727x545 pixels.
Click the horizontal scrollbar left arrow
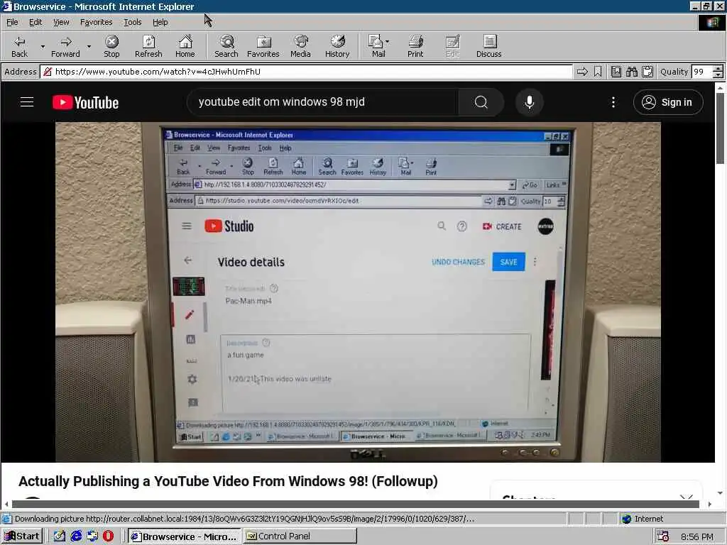[6, 505]
